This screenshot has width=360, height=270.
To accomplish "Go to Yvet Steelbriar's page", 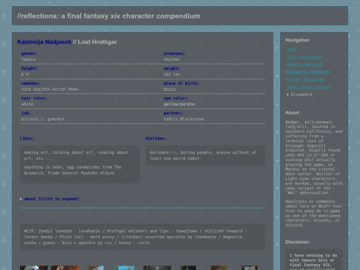I will coord(305,57).
